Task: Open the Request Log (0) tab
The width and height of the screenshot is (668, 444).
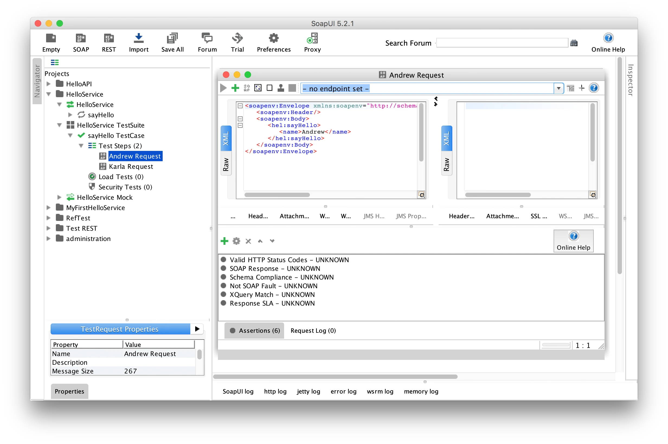Action: [313, 331]
